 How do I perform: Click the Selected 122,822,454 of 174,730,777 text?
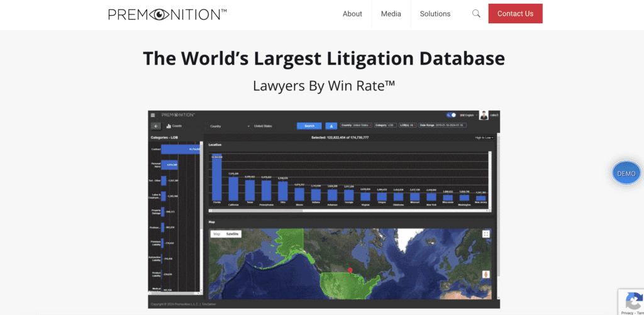[340, 137]
